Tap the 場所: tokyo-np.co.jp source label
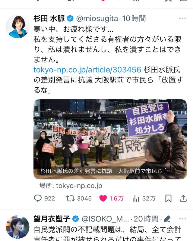 tap(71, 186)
